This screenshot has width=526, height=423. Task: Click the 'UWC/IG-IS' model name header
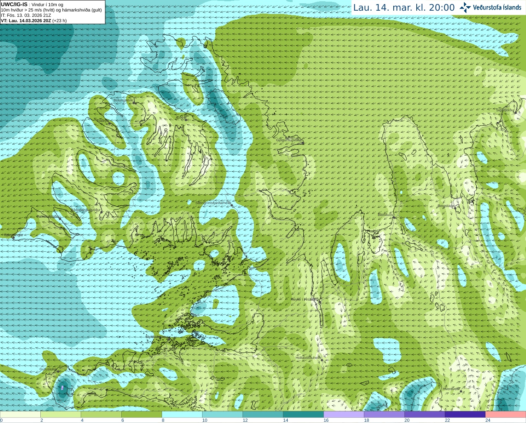click(14, 4)
